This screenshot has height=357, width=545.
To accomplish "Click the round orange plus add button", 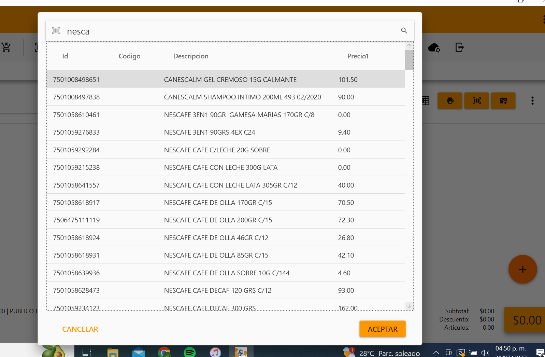I will click(523, 269).
